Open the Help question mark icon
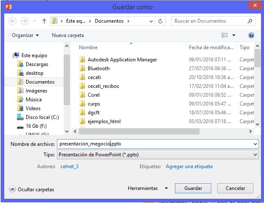This screenshot has width=264, height=203. coord(251,35)
